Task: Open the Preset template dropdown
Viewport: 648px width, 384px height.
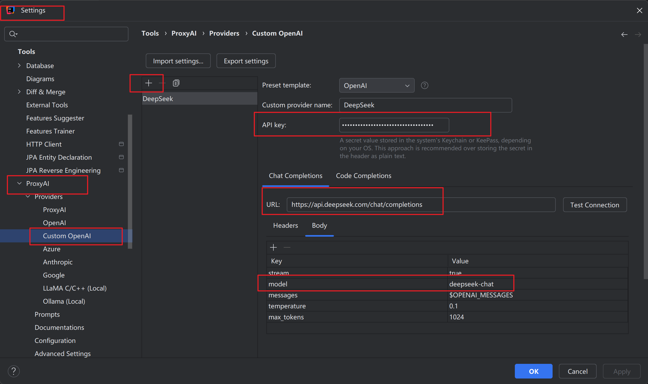Action: [x=377, y=86]
